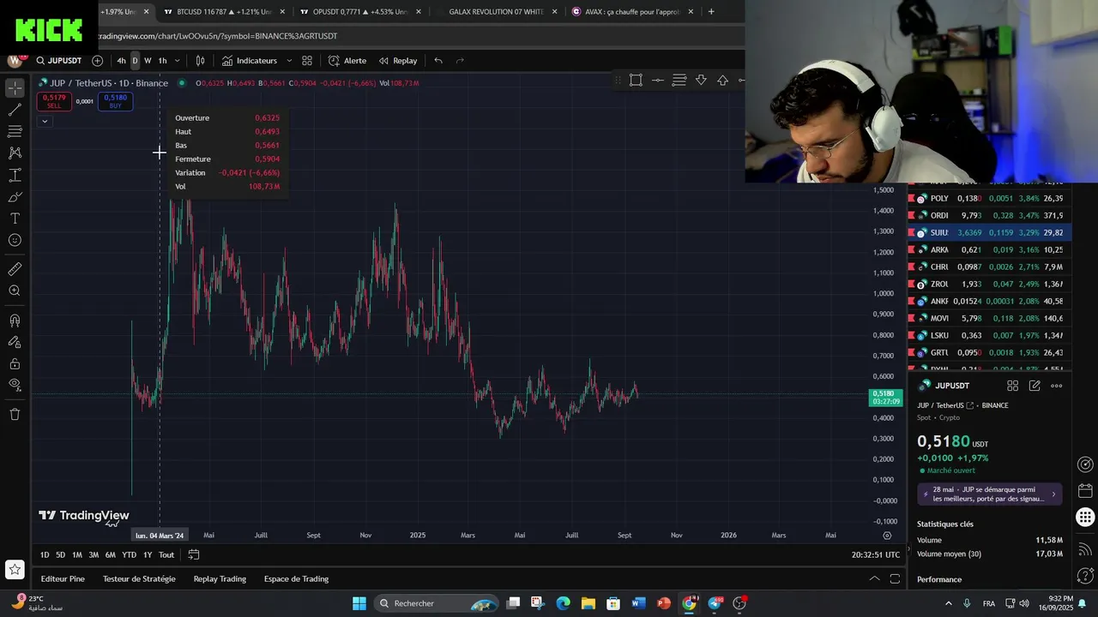The image size is (1098, 617).
Task: Click the horizontal line icon in floating toolbar
Action: coord(658,81)
